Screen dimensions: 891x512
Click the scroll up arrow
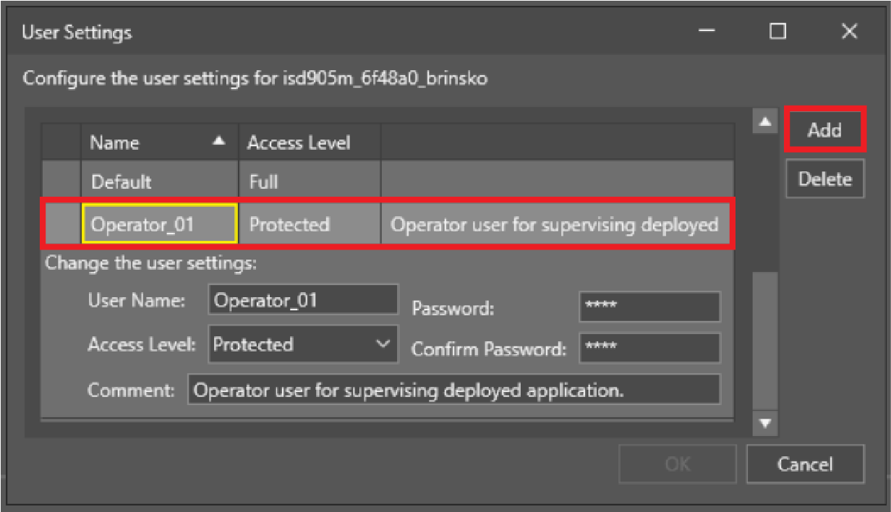click(x=764, y=121)
